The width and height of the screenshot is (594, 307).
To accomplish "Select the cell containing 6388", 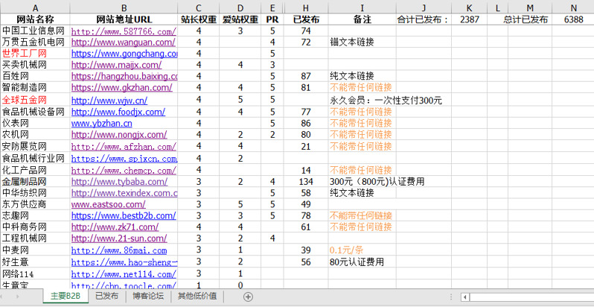I will pyautogui.click(x=573, y=19).
